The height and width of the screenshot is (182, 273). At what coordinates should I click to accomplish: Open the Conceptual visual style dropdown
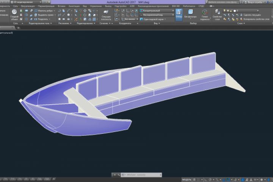click(157, 11)
